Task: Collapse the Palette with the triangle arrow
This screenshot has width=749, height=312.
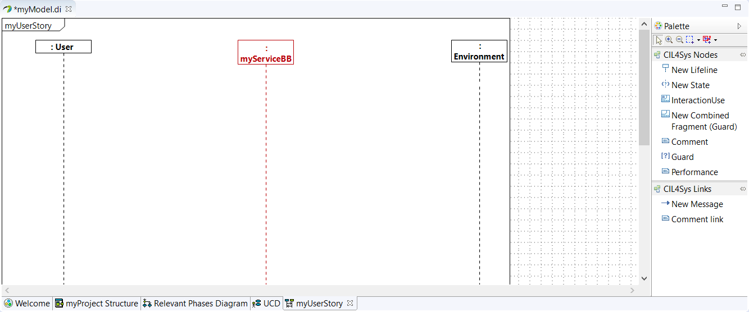Action: point(739,26)
